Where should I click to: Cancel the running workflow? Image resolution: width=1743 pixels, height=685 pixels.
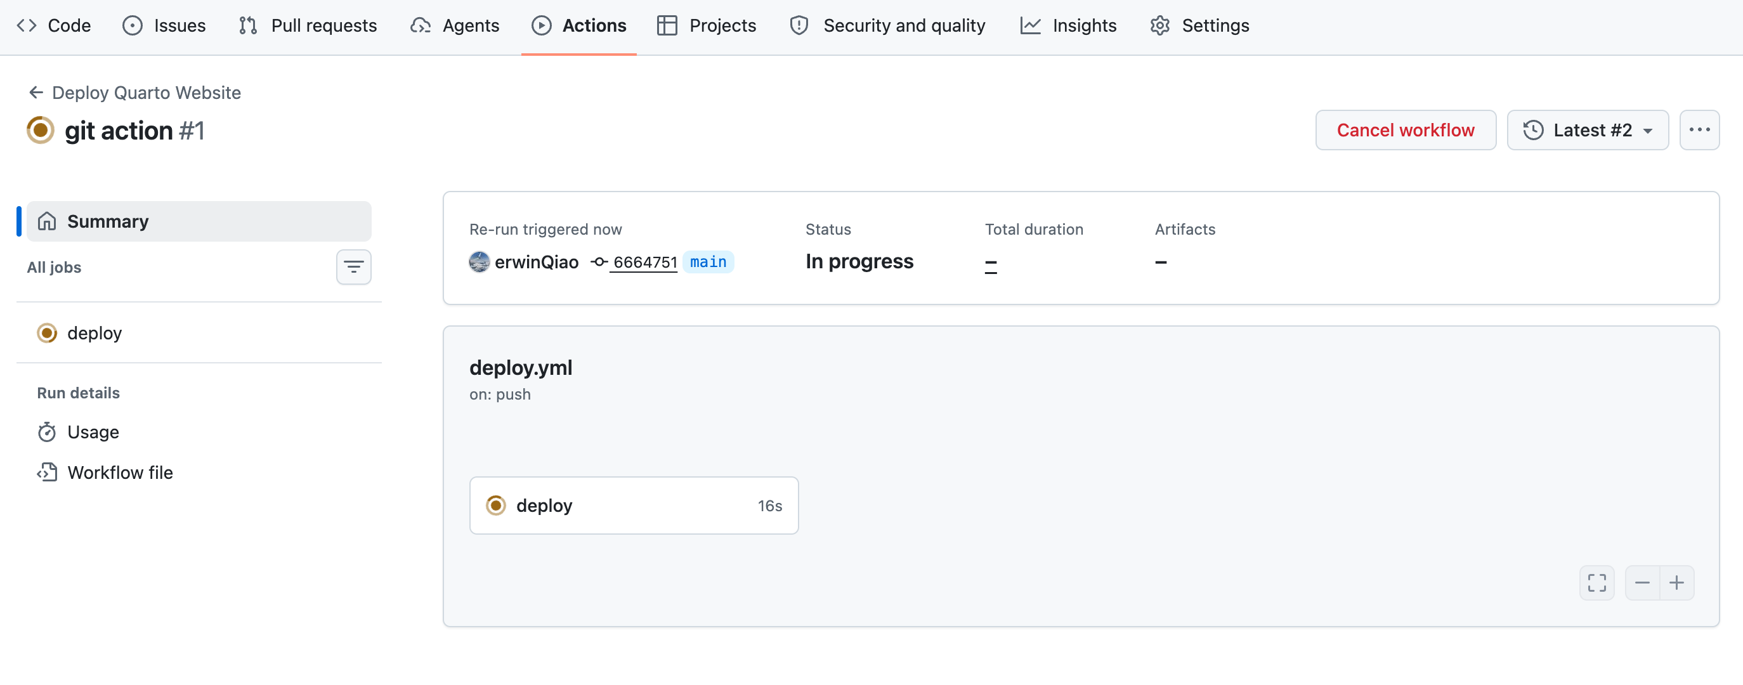tap(1406, 130)
